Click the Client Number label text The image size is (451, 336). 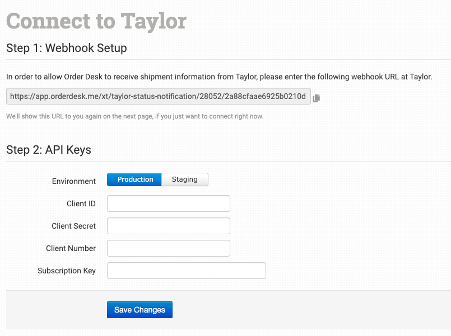(x=71, y=248)
